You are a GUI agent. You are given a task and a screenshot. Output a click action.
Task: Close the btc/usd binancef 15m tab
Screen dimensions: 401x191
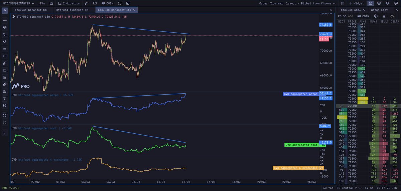tap(134, 10)
